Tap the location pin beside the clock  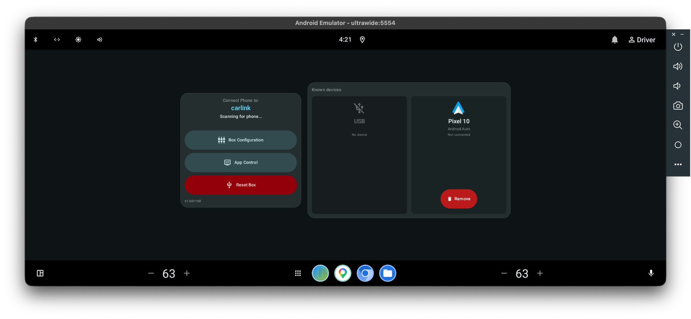(x=362, y=40)
